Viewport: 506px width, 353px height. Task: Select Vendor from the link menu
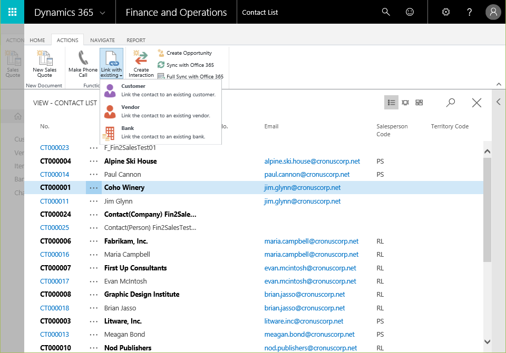[x=161, y=112]
